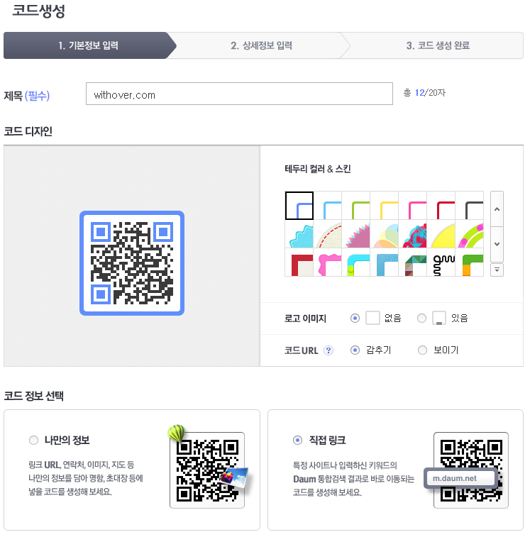
Task: Click the 코드 디자인 heading
Action: 28,131
